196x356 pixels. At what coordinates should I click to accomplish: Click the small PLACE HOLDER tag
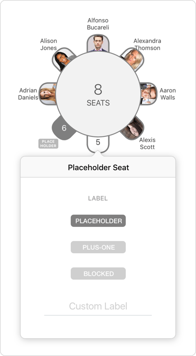[x=48, y=144]
